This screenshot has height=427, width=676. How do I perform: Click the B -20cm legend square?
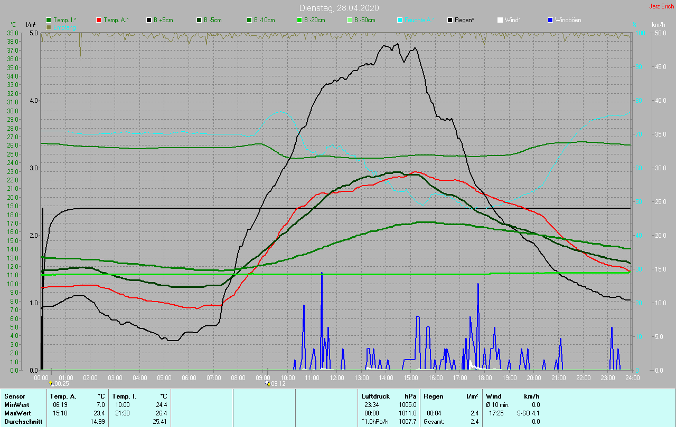pos(299,20)
